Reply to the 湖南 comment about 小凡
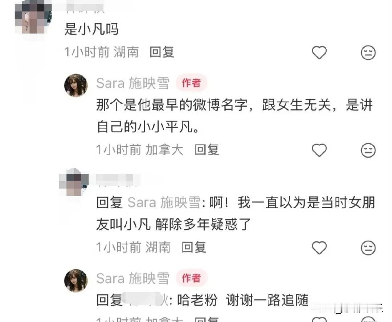This screenshot has height=322, width=392. pos(194,247)
